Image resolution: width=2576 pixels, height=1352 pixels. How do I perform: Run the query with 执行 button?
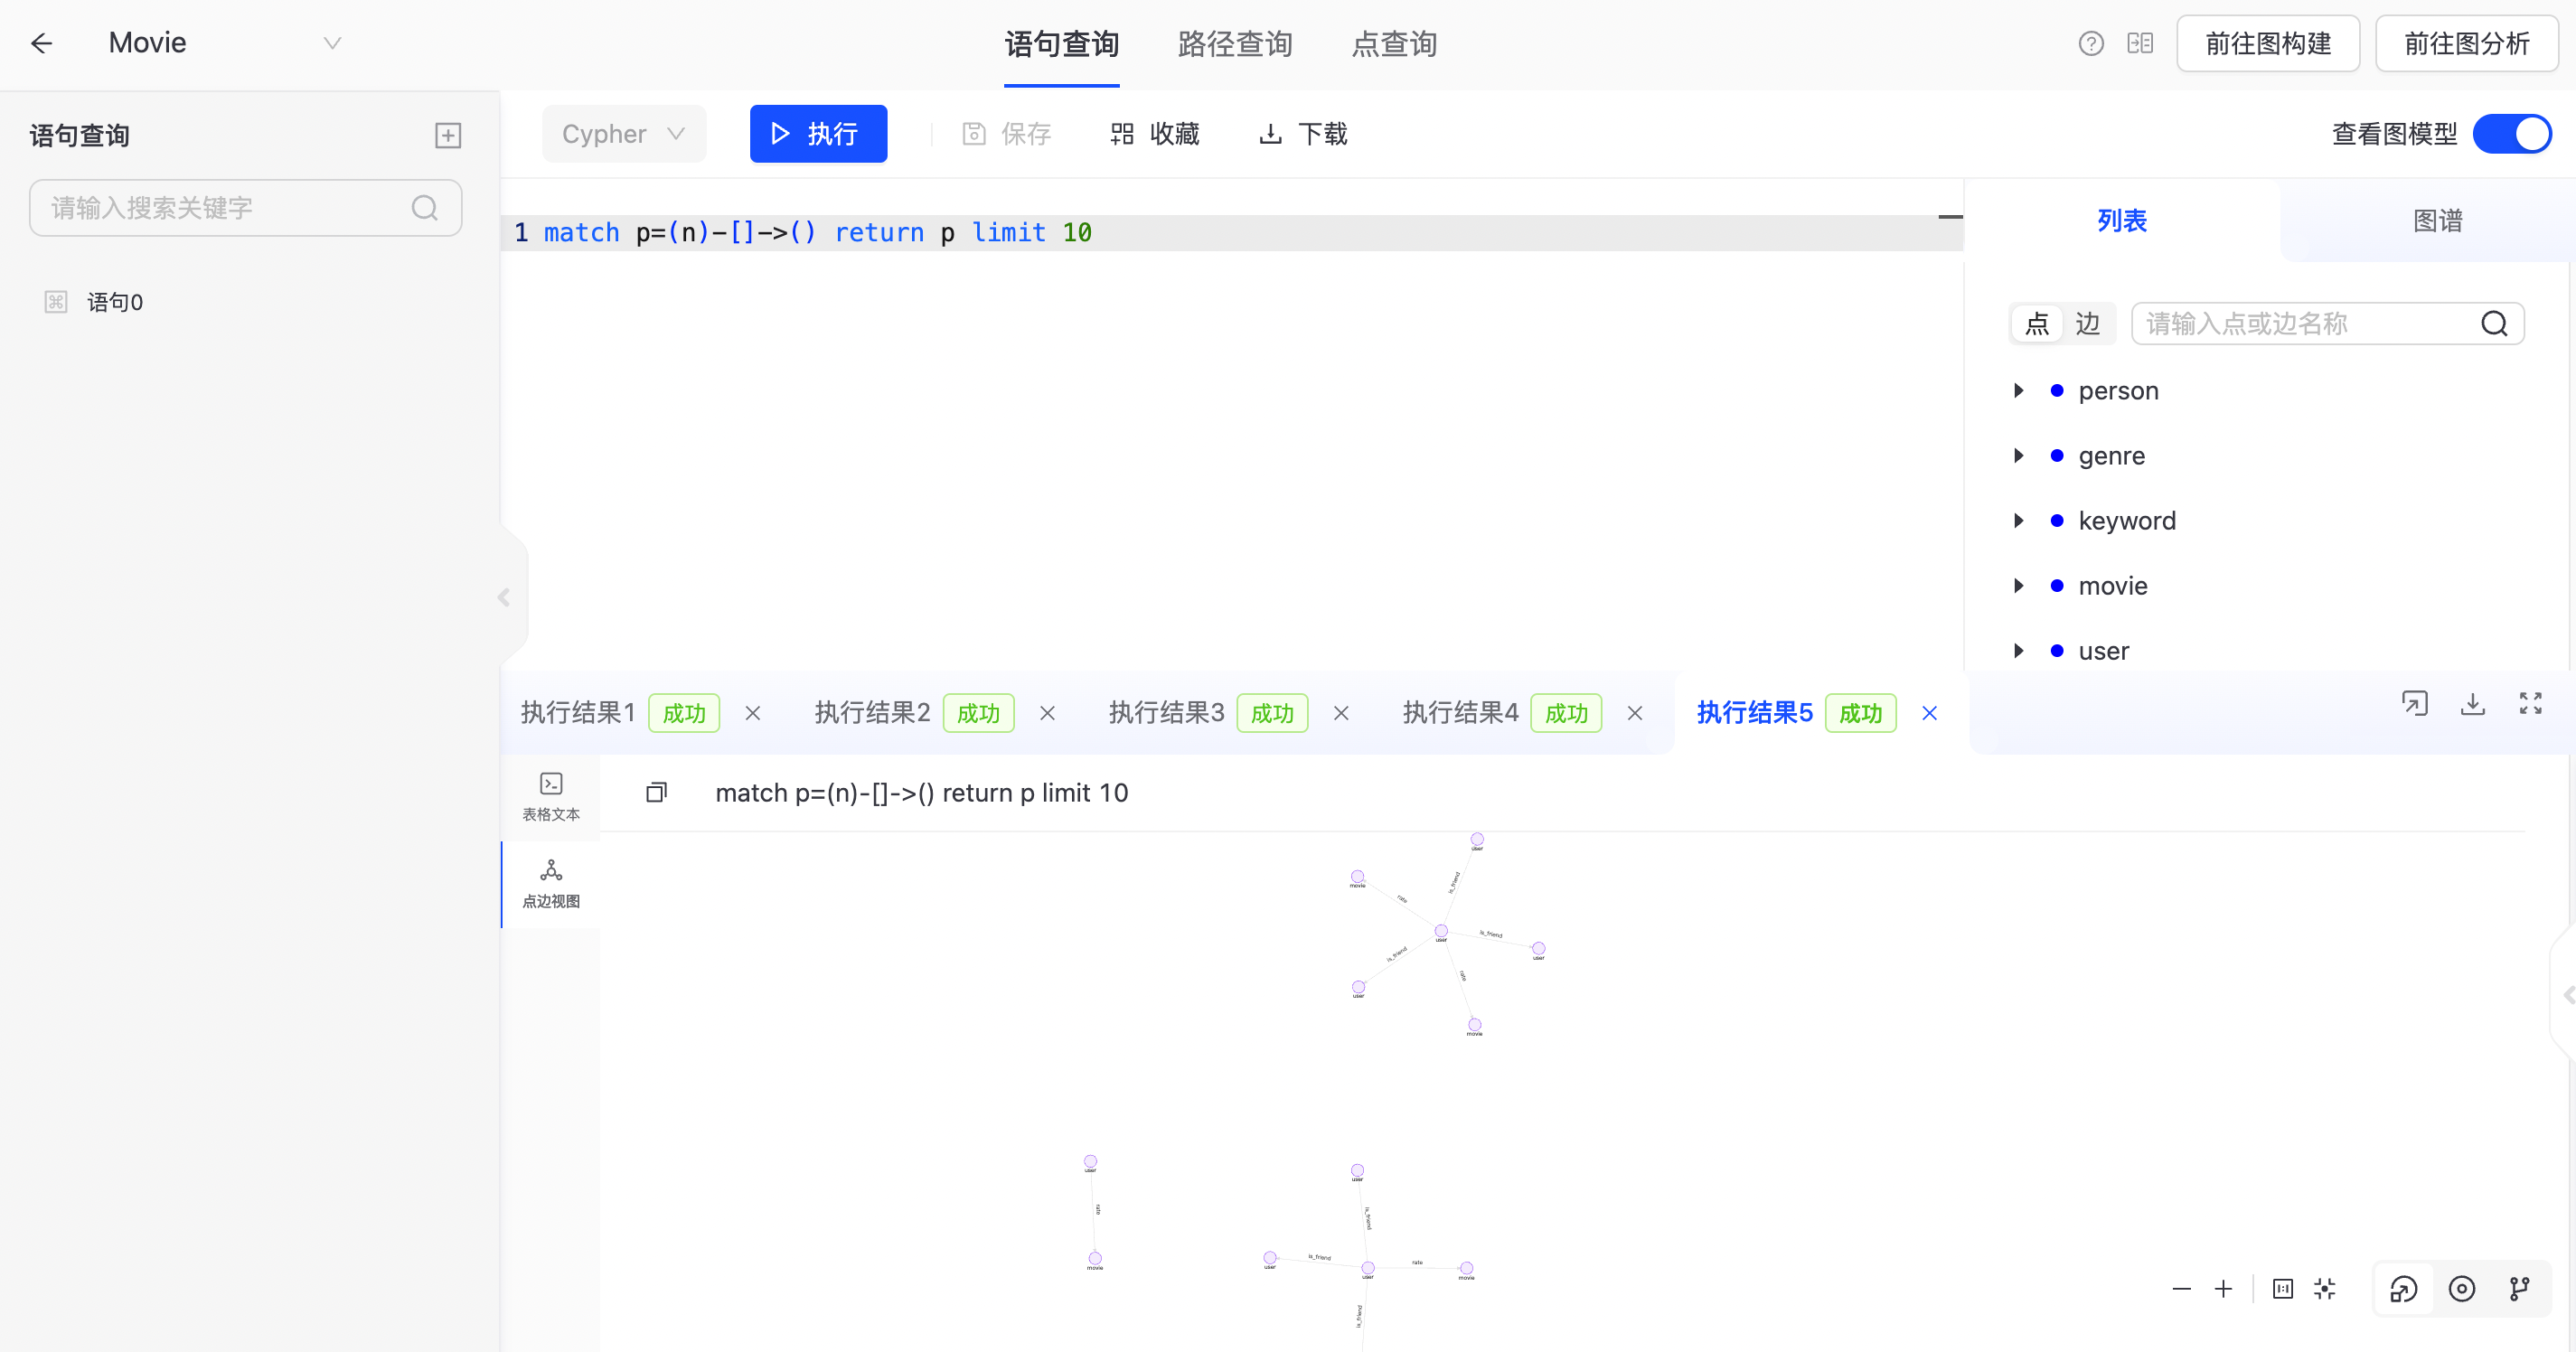coord(818,134)
